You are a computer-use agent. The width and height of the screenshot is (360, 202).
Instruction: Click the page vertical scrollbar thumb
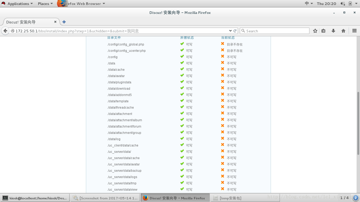[358, 123]
